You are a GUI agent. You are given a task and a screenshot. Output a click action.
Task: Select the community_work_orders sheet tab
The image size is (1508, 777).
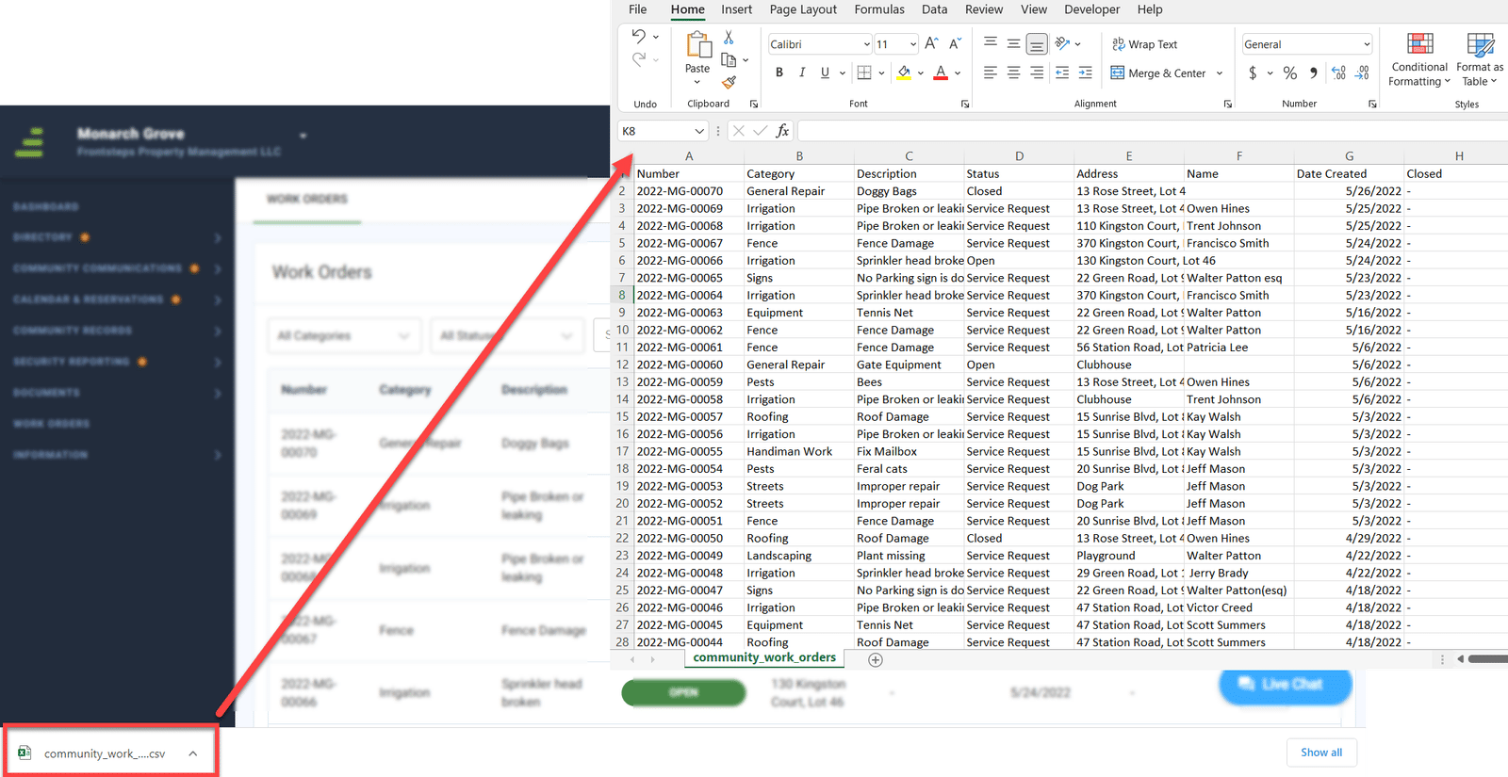(x=764, y=657)
